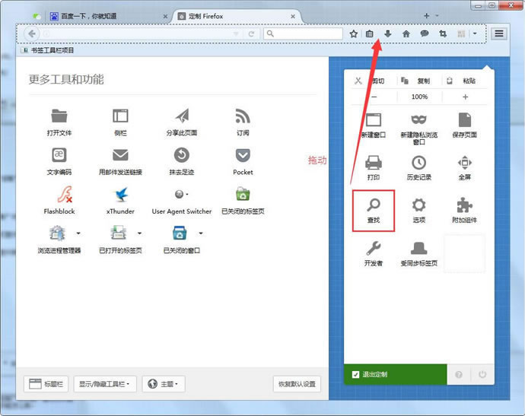The image size is (525, 416).
Task: Click the xThunder icon
Action: coord(120,195)
